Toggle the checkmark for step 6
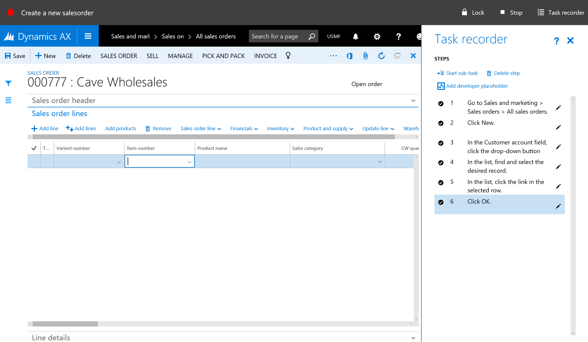This screenshot has height=342, width=588. point(441,202)
